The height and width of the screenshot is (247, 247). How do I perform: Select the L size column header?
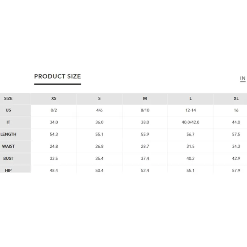point(191,99)
